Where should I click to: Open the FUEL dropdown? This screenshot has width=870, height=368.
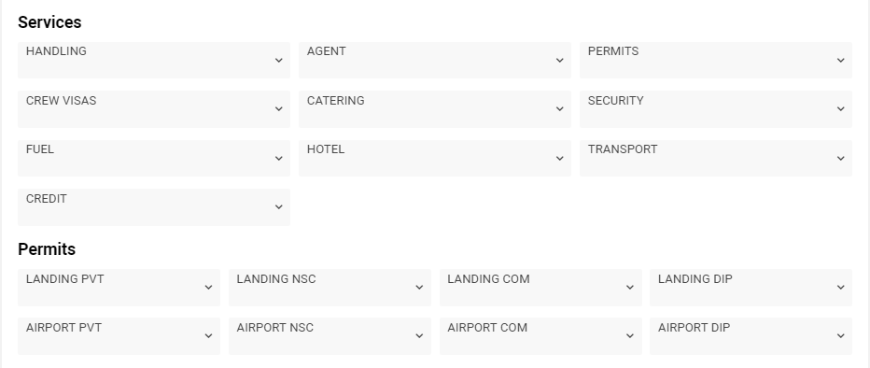[x=154, y=158]
